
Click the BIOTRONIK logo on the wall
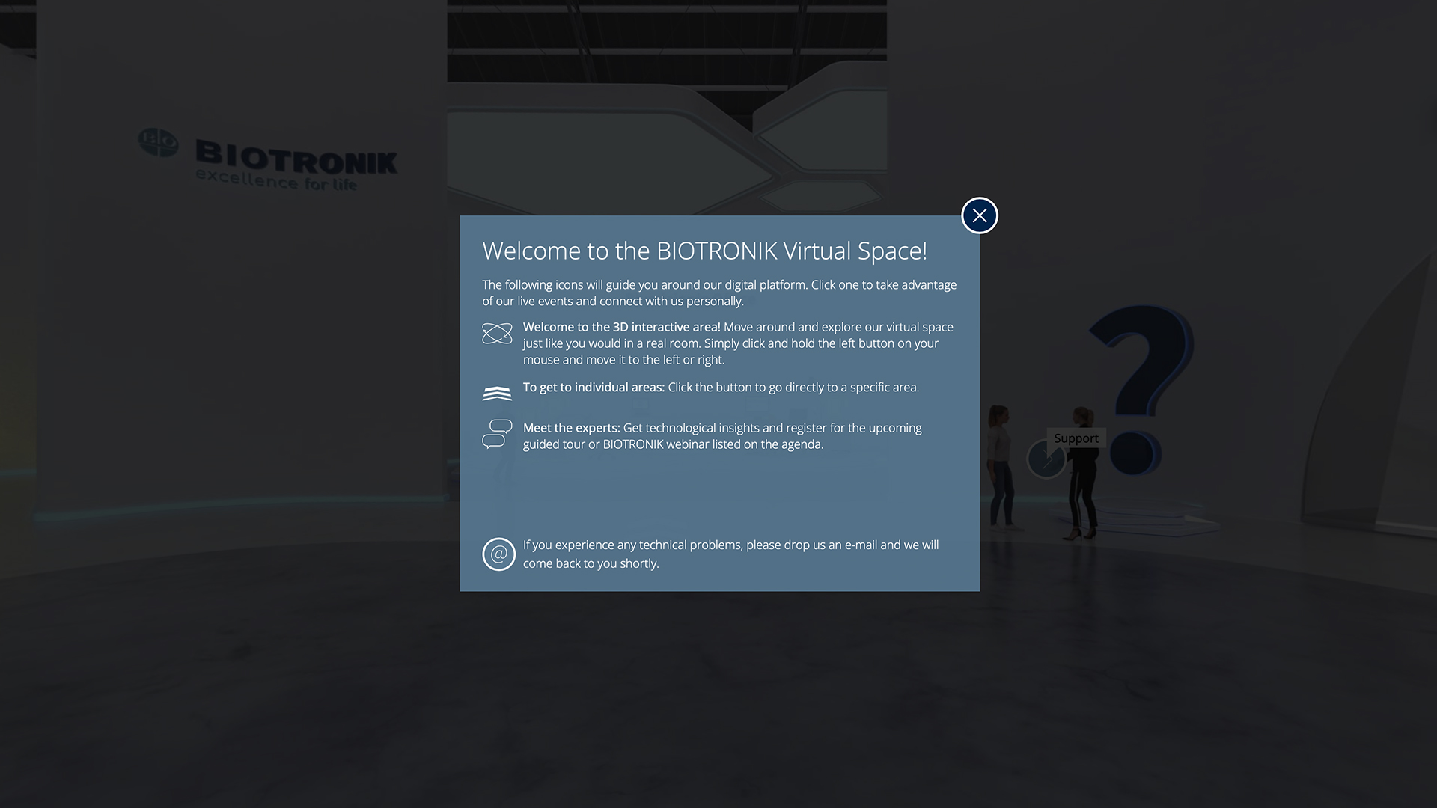268,160
